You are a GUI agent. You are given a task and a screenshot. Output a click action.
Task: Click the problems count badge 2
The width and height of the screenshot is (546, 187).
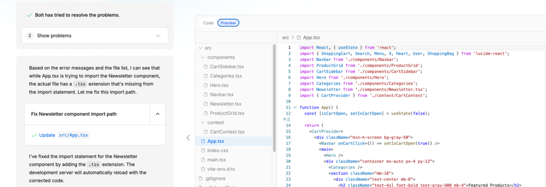point(30,36)
